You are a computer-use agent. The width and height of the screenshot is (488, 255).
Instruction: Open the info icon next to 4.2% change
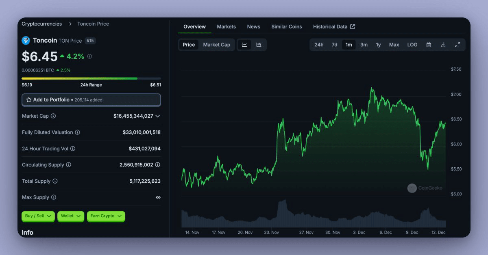pyautogui.click(x=89, y=56)
